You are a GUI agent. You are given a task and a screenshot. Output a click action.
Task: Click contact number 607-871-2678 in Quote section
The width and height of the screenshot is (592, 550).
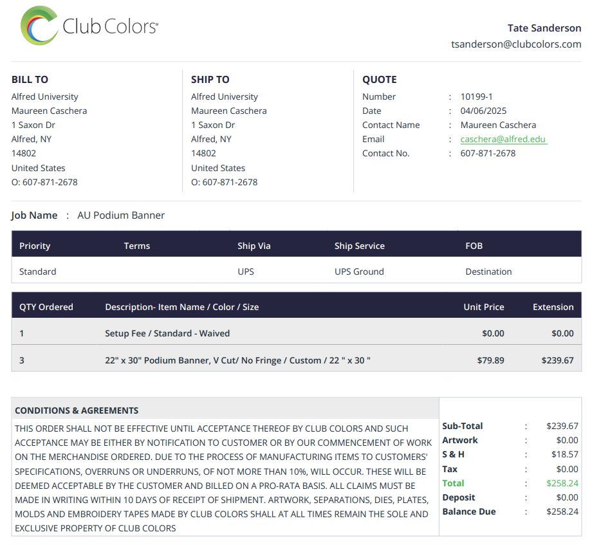(488, 153)
